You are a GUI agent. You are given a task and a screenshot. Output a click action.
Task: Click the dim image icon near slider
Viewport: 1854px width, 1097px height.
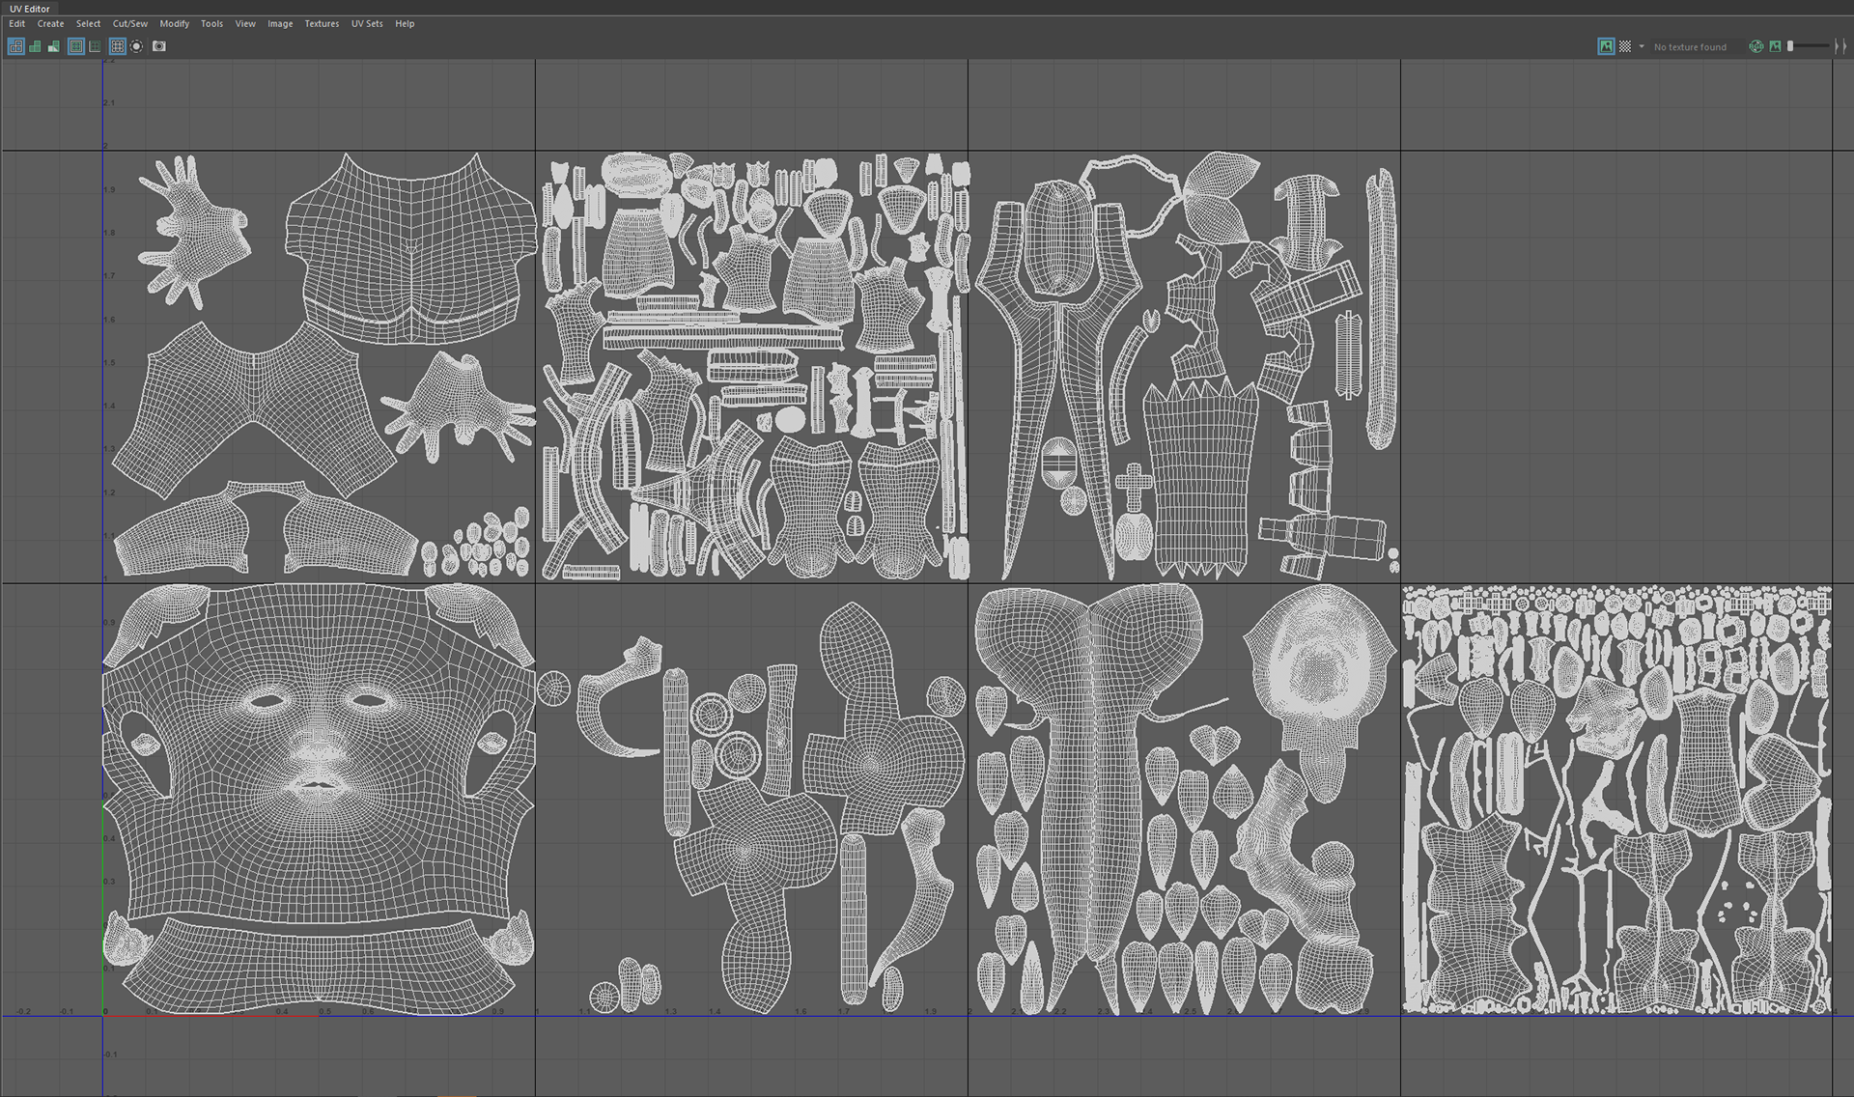(x=1775, y=46)
